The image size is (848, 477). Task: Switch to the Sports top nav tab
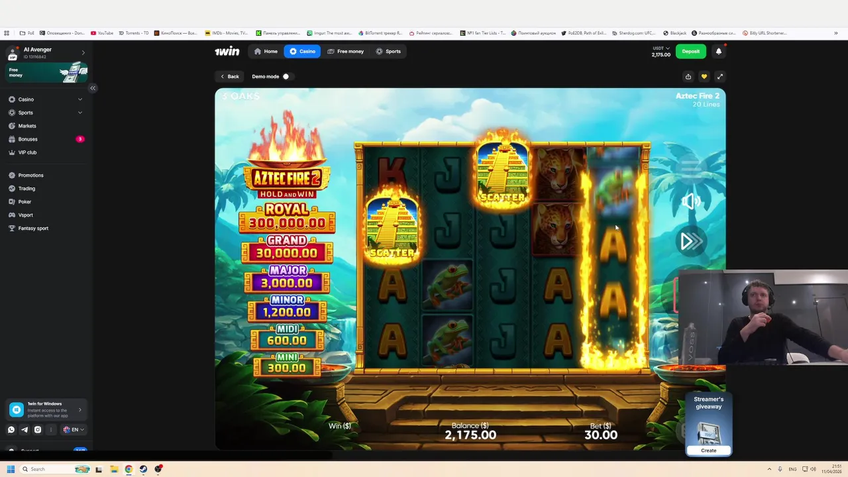click(x=388, y=51)
